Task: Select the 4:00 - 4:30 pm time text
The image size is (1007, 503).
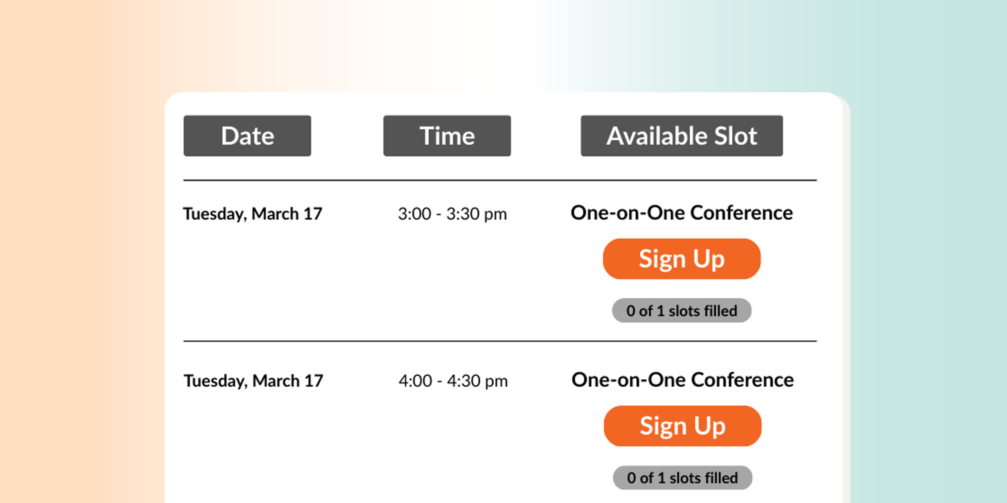Action: tap(453, 380)
